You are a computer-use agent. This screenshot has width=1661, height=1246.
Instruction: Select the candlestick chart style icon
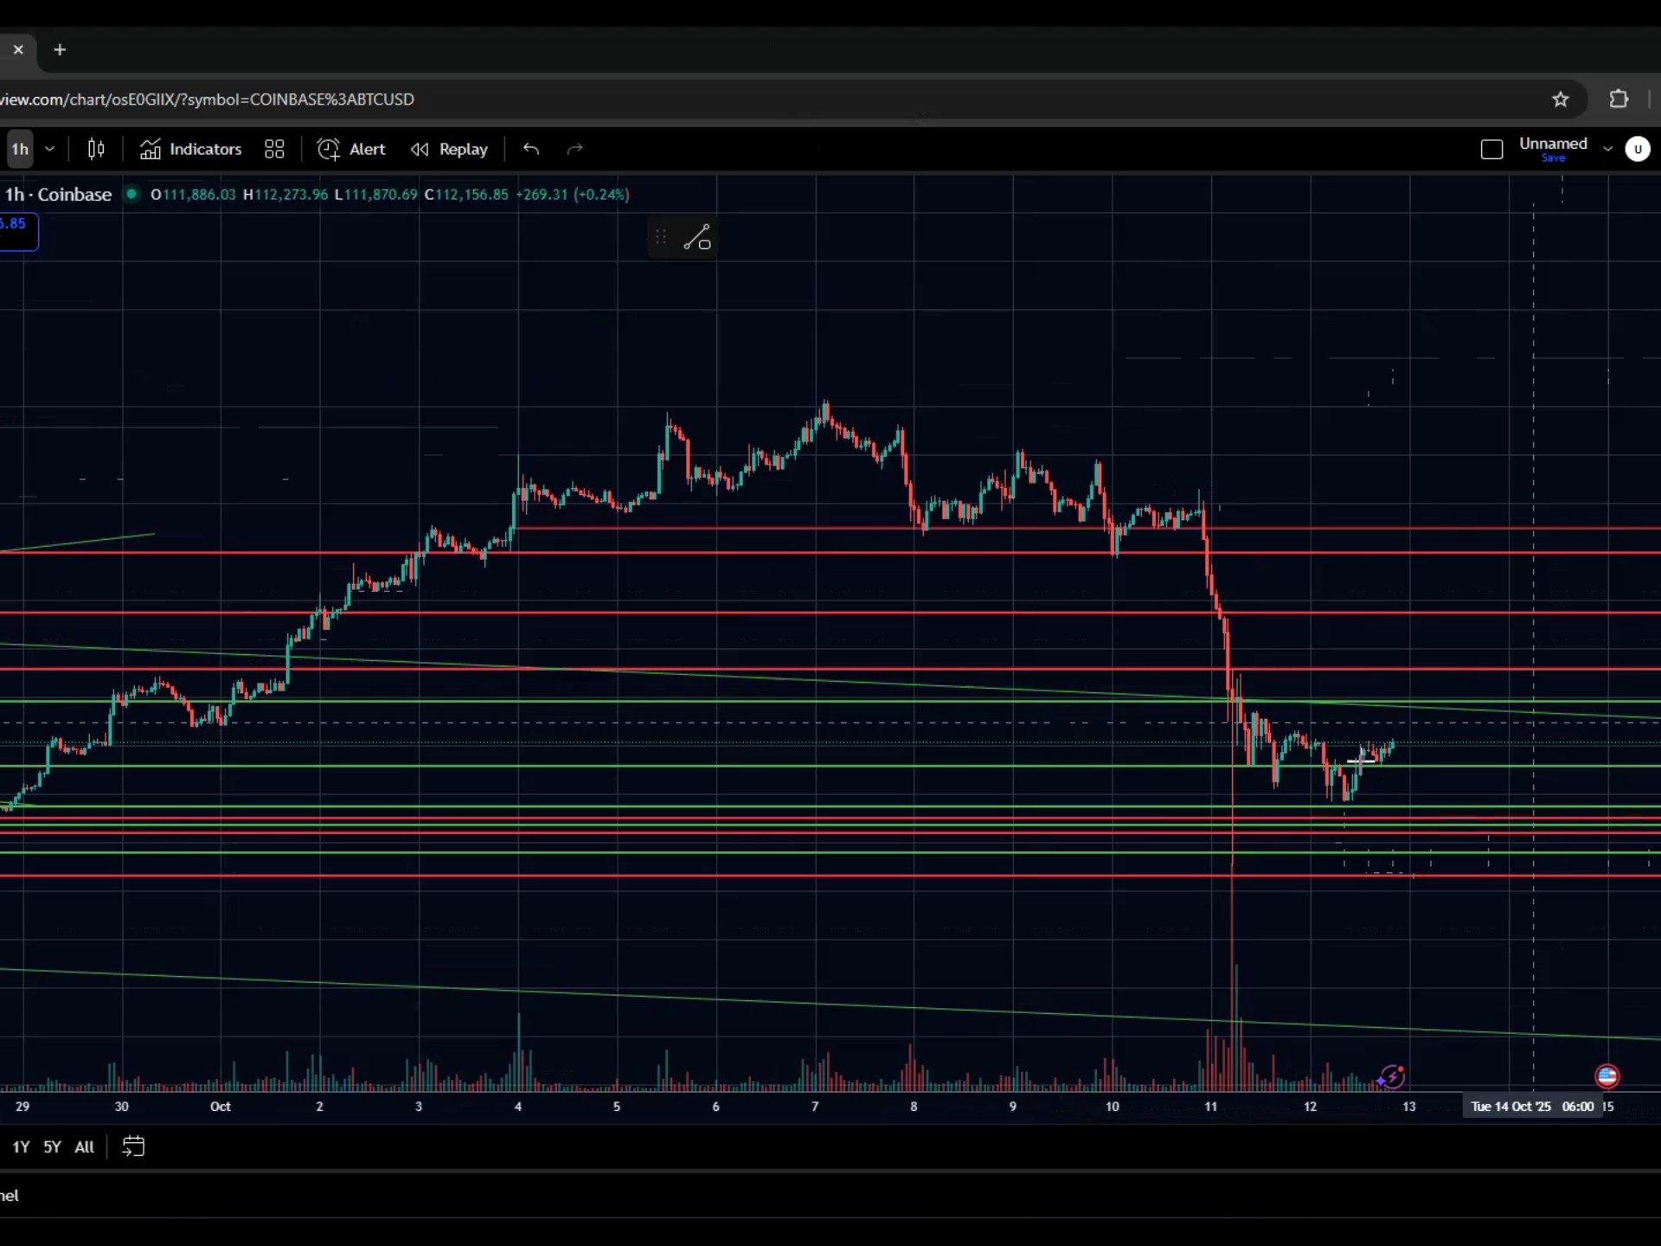pyautogui.click(x=95, y=149)
